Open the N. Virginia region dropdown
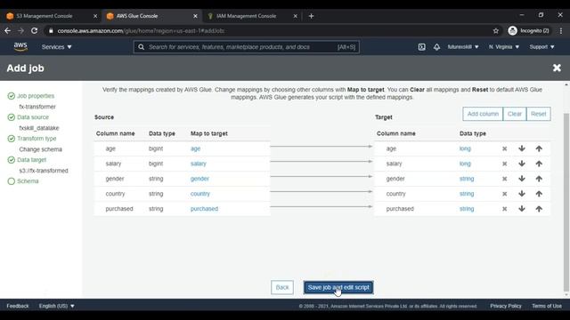 (504, 47)
